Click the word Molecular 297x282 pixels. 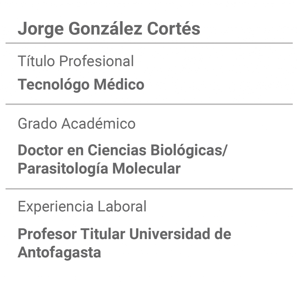[x=146, y=168]
